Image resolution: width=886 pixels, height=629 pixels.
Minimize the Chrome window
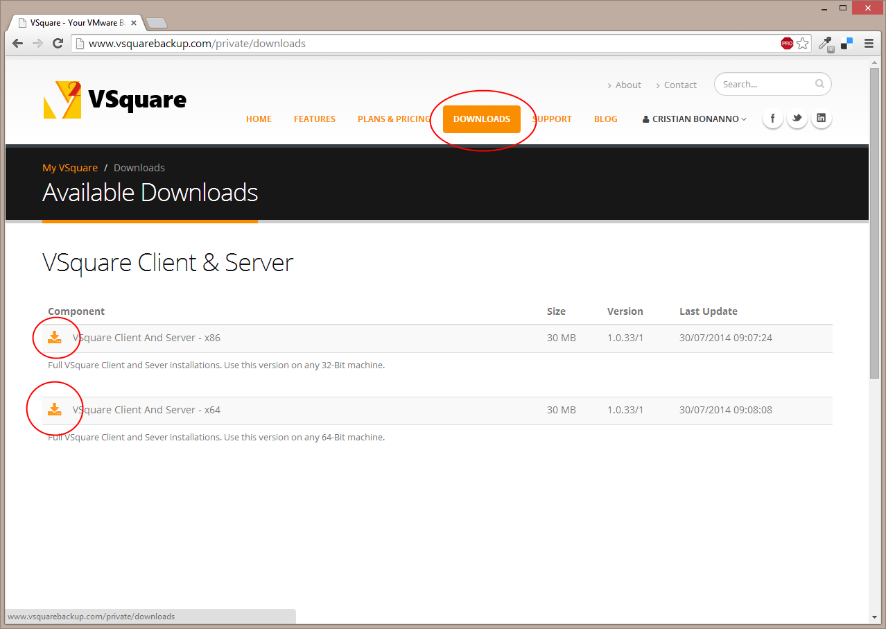tap(824, 8)
